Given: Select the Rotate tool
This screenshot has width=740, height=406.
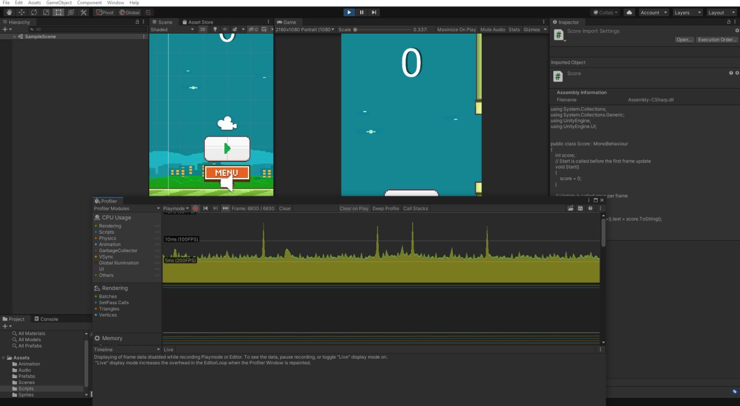Looking at the screenshot, I should (34, 12).
